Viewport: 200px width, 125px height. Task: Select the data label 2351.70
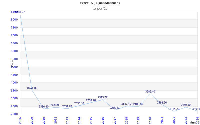(x=67, y=106)
